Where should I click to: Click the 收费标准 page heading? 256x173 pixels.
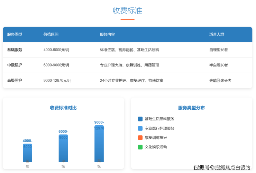click(127, 10)
